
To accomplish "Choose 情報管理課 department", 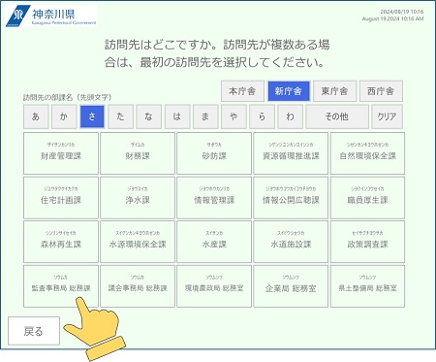I will point(214,197).
